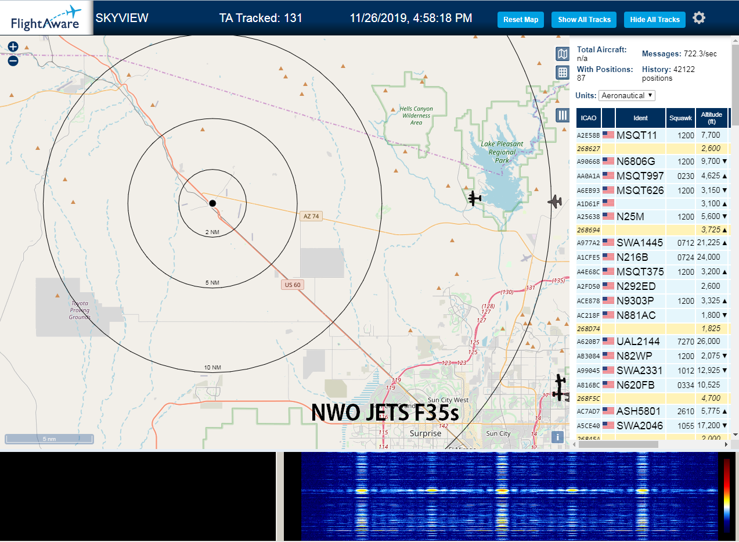Click the waterfall color scale bar

pos(726,495)
